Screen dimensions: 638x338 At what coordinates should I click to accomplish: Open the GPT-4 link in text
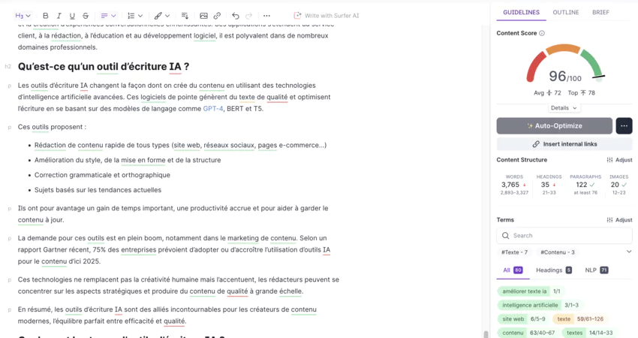[x=213, y=109]
